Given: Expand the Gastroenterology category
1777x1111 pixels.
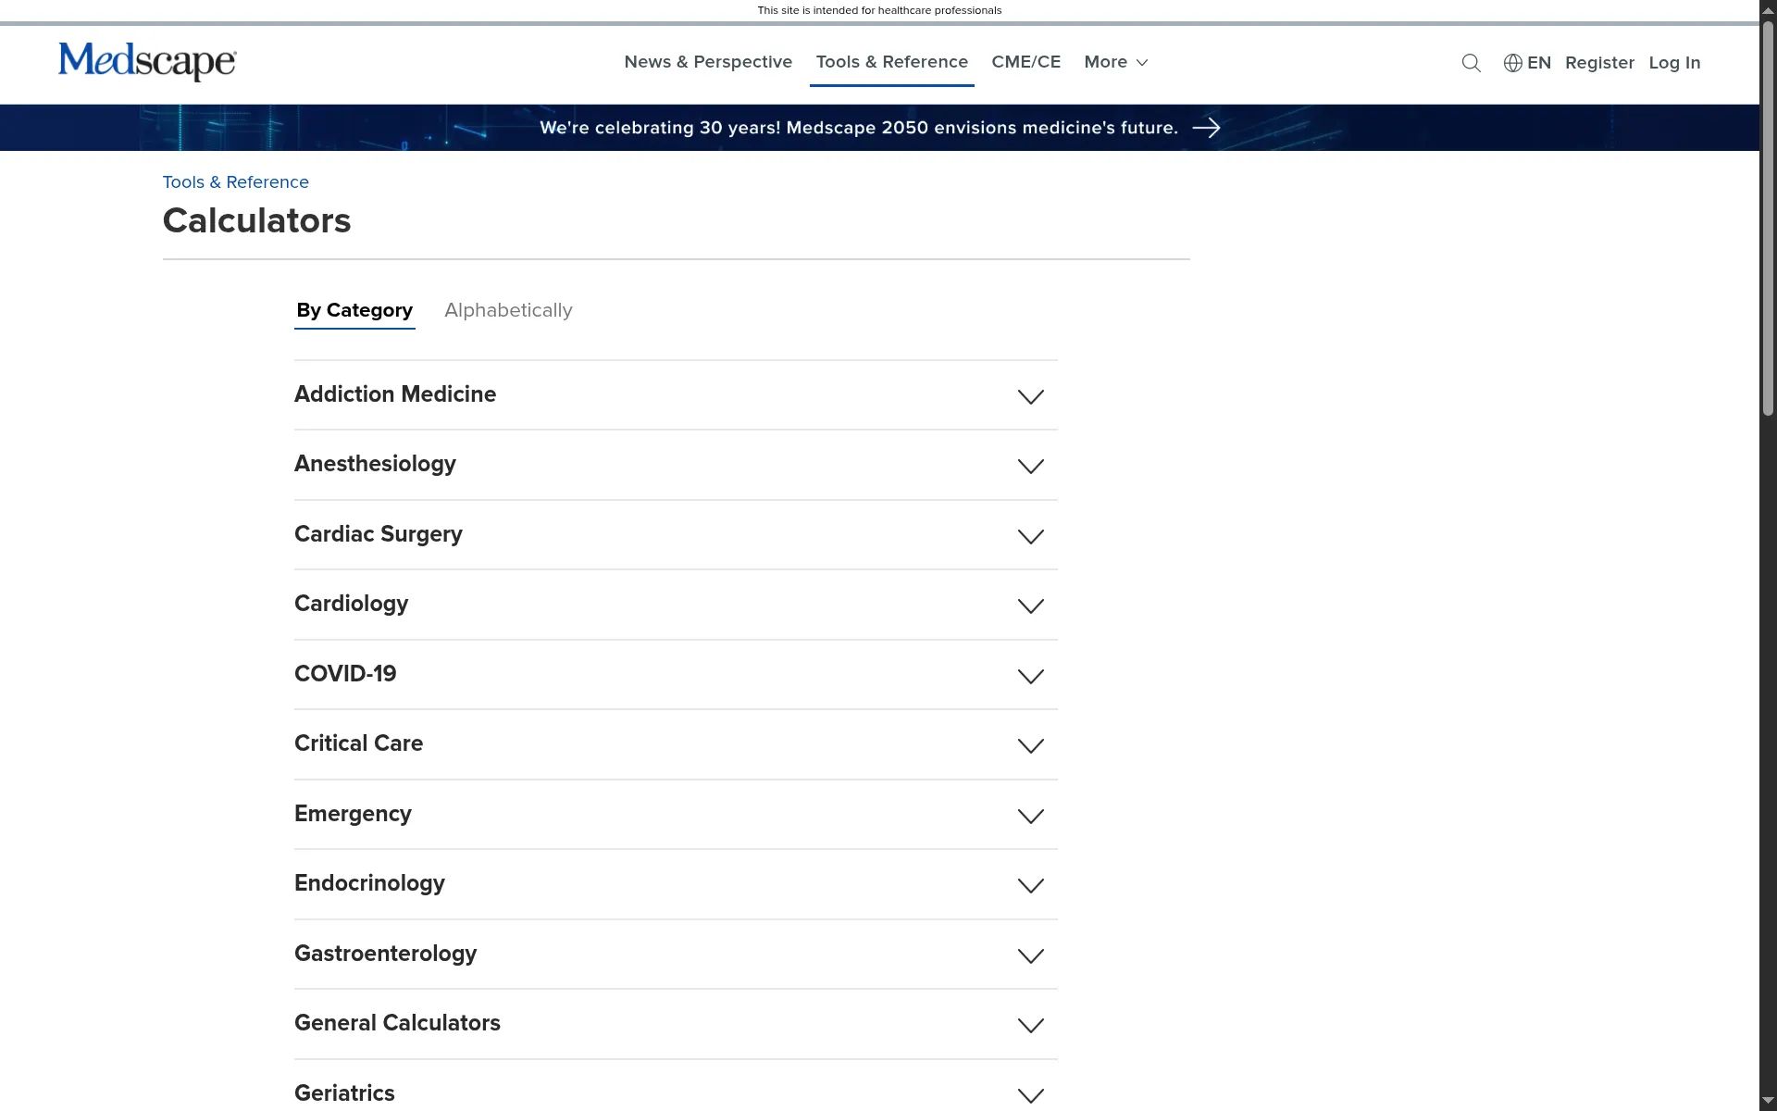Looking at the screenshot, I should click(x=1030, y=956).
